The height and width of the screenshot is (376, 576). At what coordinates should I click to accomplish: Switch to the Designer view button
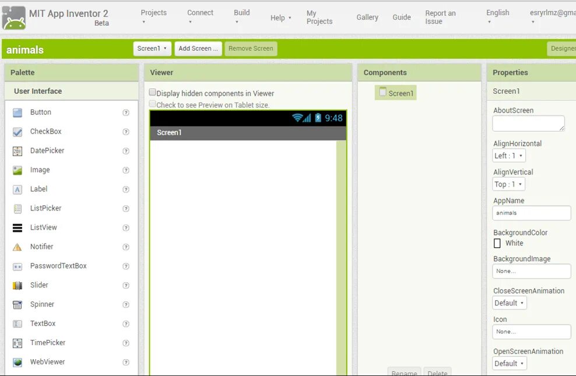click(561, 48)
